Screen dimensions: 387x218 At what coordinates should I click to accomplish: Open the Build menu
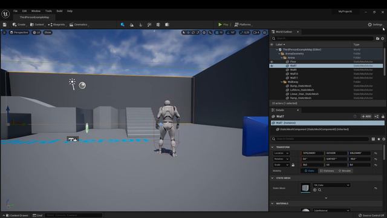tap(59, 11)
